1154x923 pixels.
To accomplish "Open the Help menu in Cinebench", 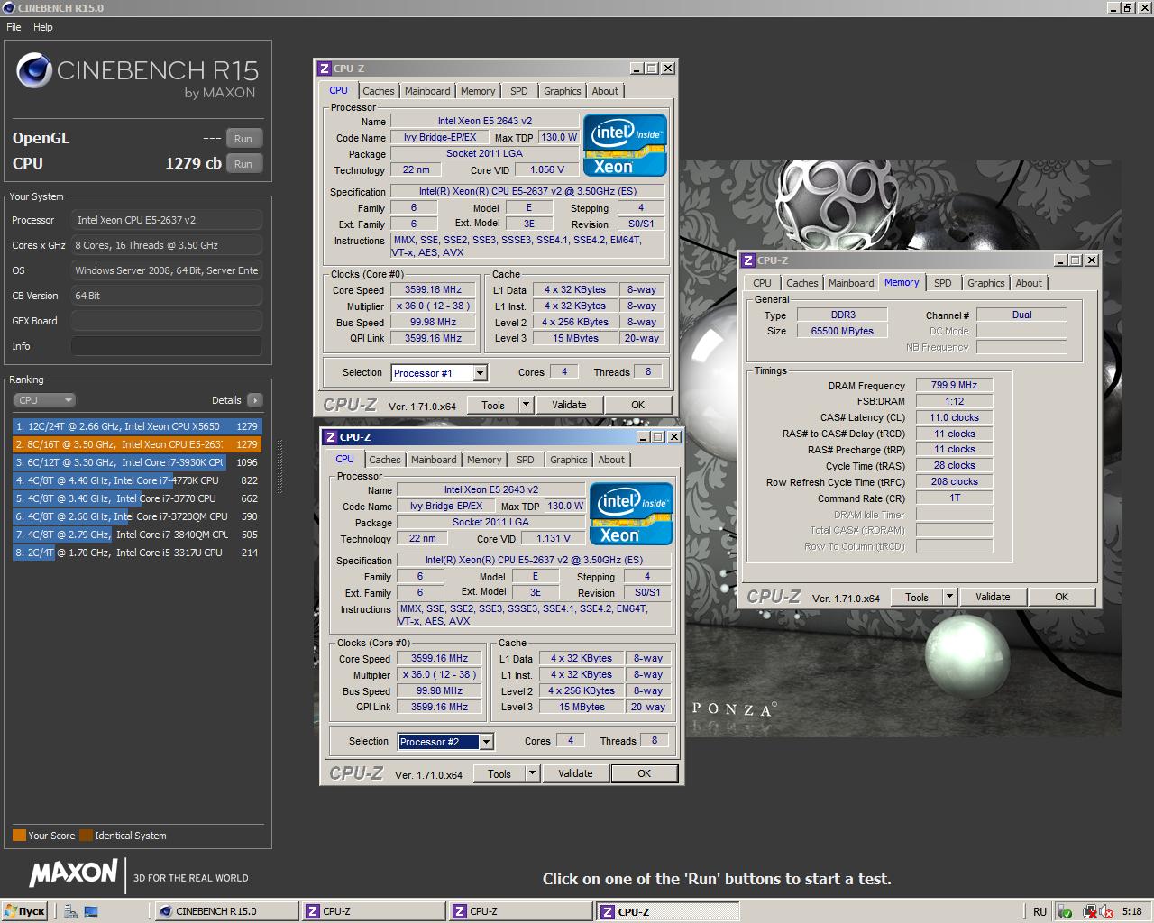I will pos(43,27).
